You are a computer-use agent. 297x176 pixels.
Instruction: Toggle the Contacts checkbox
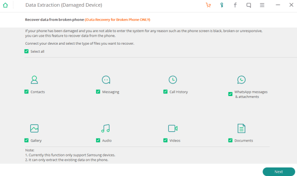pos(26,92)
